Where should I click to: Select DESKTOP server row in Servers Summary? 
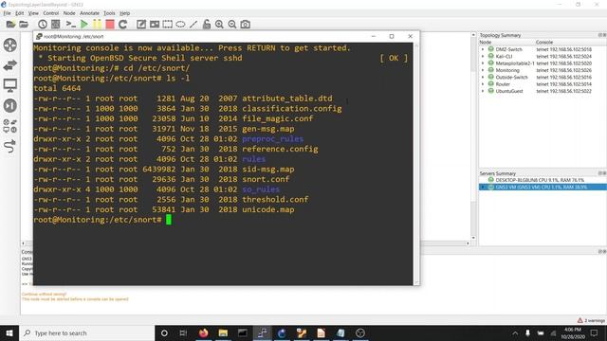pyautogui.click(x=543, y=180)
